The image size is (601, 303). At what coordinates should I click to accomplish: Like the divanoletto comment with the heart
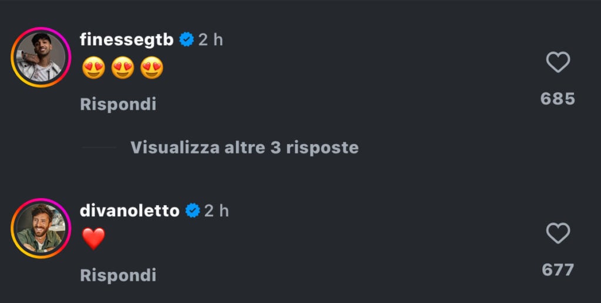tap(558, 233)
